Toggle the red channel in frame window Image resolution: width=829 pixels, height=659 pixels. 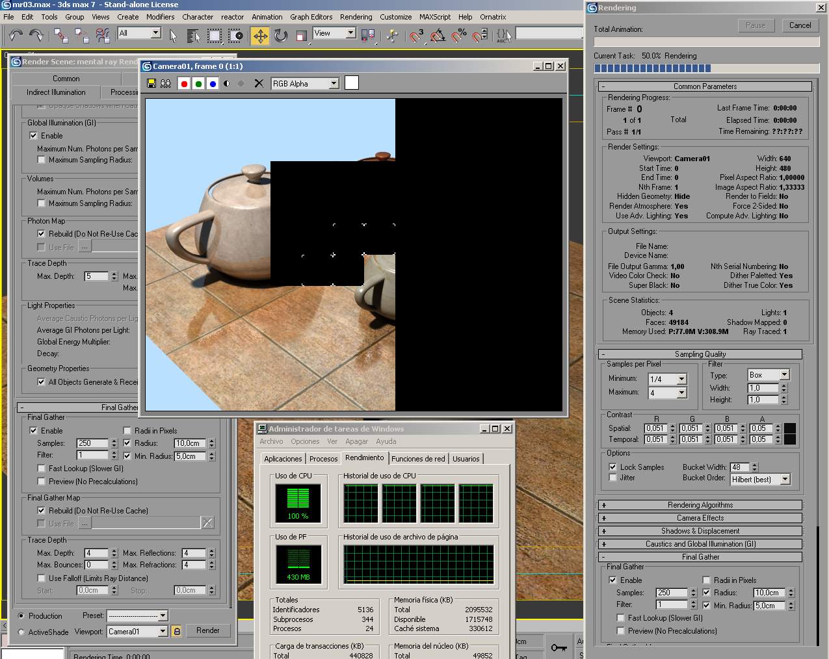[184, 83]
